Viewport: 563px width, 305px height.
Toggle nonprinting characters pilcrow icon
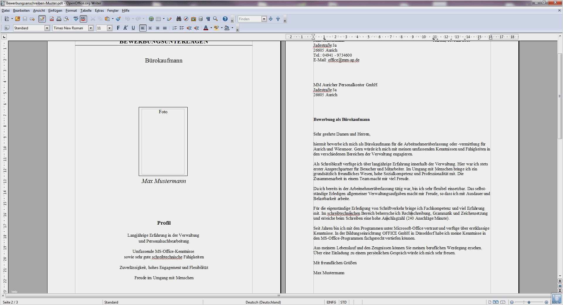click(x=208, y=19)
